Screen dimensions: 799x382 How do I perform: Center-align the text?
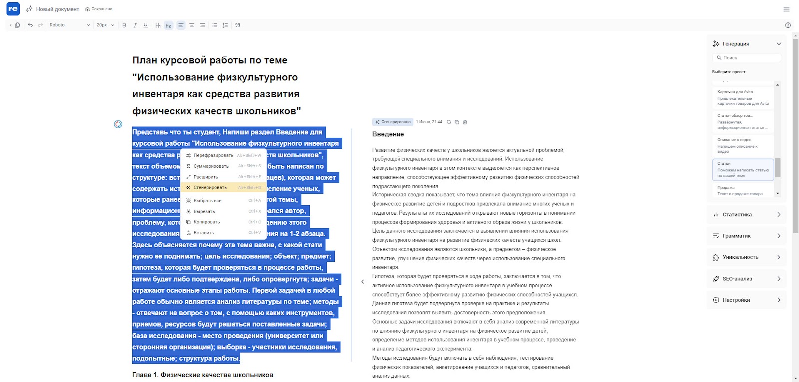tap(192, 25)
